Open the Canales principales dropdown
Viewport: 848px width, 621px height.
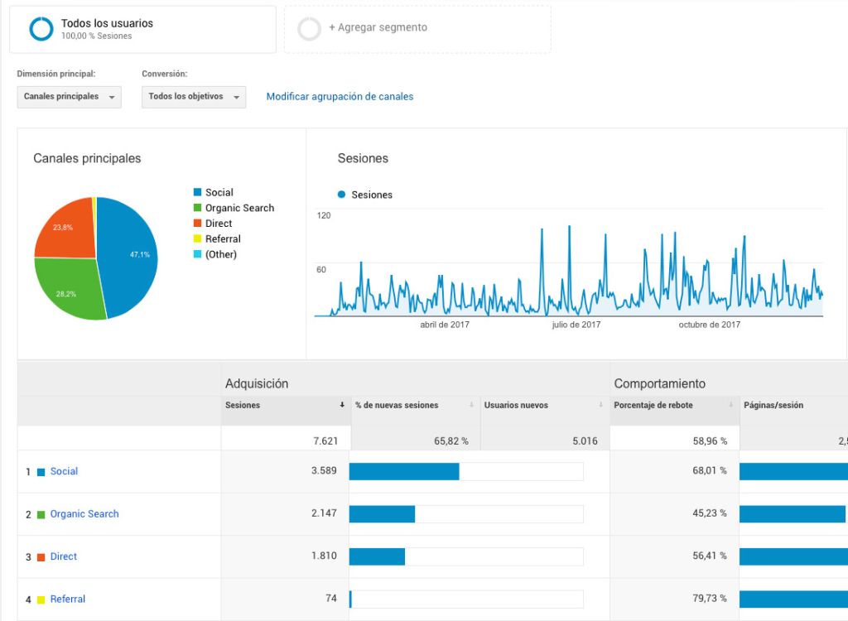(x=70, y=97)
